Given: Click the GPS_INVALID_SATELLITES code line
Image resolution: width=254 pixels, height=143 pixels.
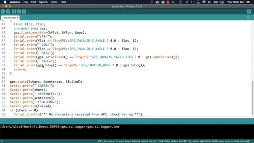Looking at the screenshot, I should (96, 57).
